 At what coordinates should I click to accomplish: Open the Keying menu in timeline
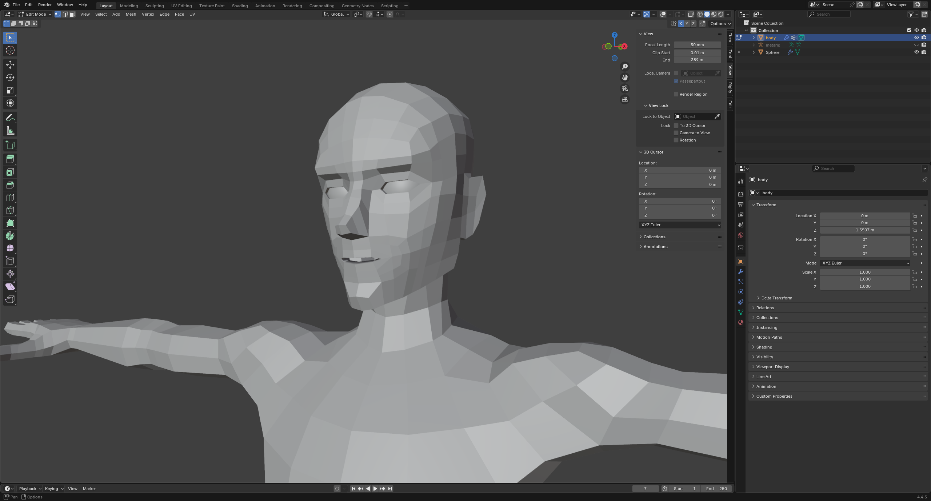(54, 489)
